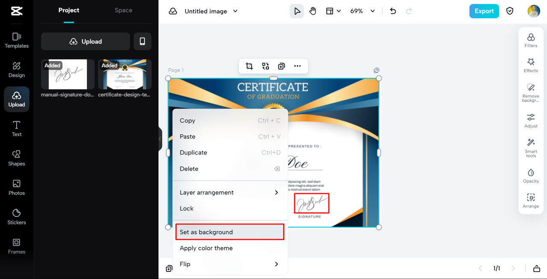Image resolution: width=547 pixels, height=279 pixels.
Task: Collapse the left side panel handle
Action: (x=160, y=139)
